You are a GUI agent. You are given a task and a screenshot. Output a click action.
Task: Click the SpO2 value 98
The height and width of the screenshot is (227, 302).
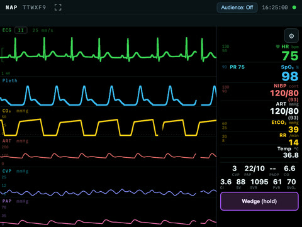tap(290, 76)
